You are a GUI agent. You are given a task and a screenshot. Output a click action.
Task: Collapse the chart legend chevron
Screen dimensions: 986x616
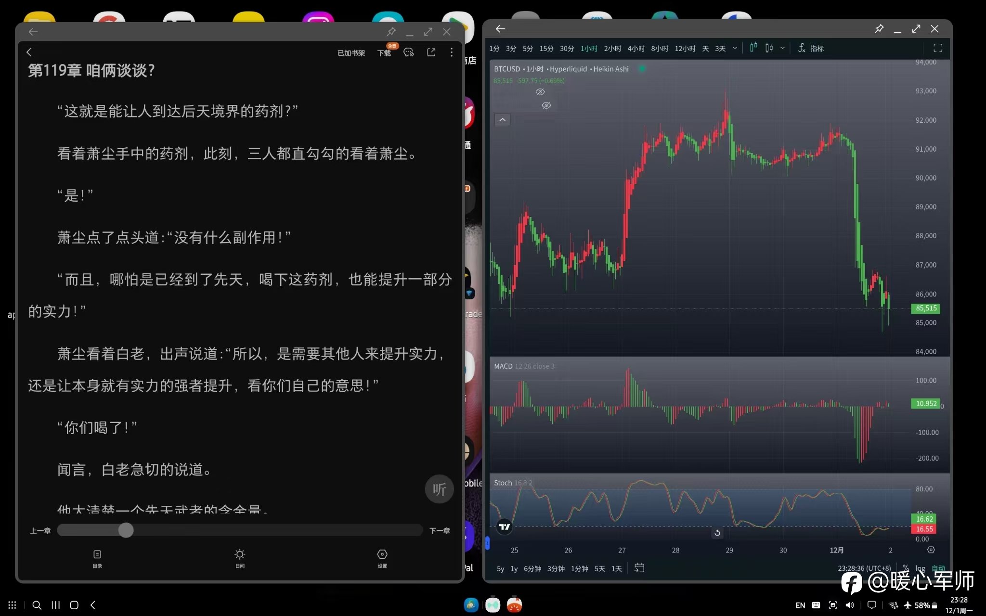click(502, 120)
